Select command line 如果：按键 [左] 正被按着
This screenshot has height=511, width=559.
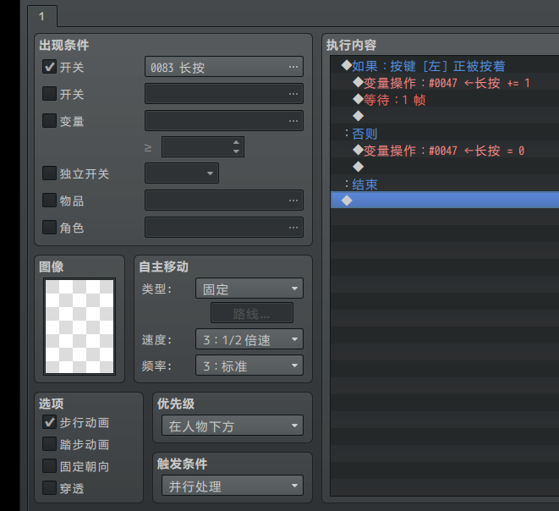[445, 66]
